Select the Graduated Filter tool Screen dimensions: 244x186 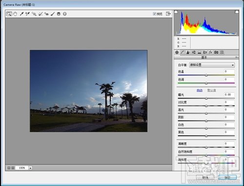[x=59, y=14]
